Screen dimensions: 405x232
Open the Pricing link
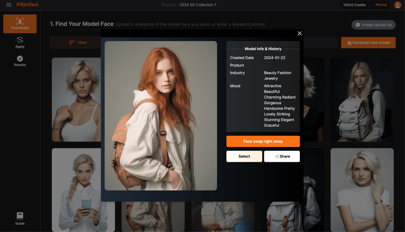(x=381, y=5)
